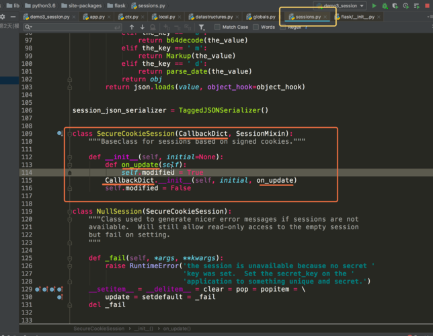Go to next occurrence arrow

tap(143, 27)
